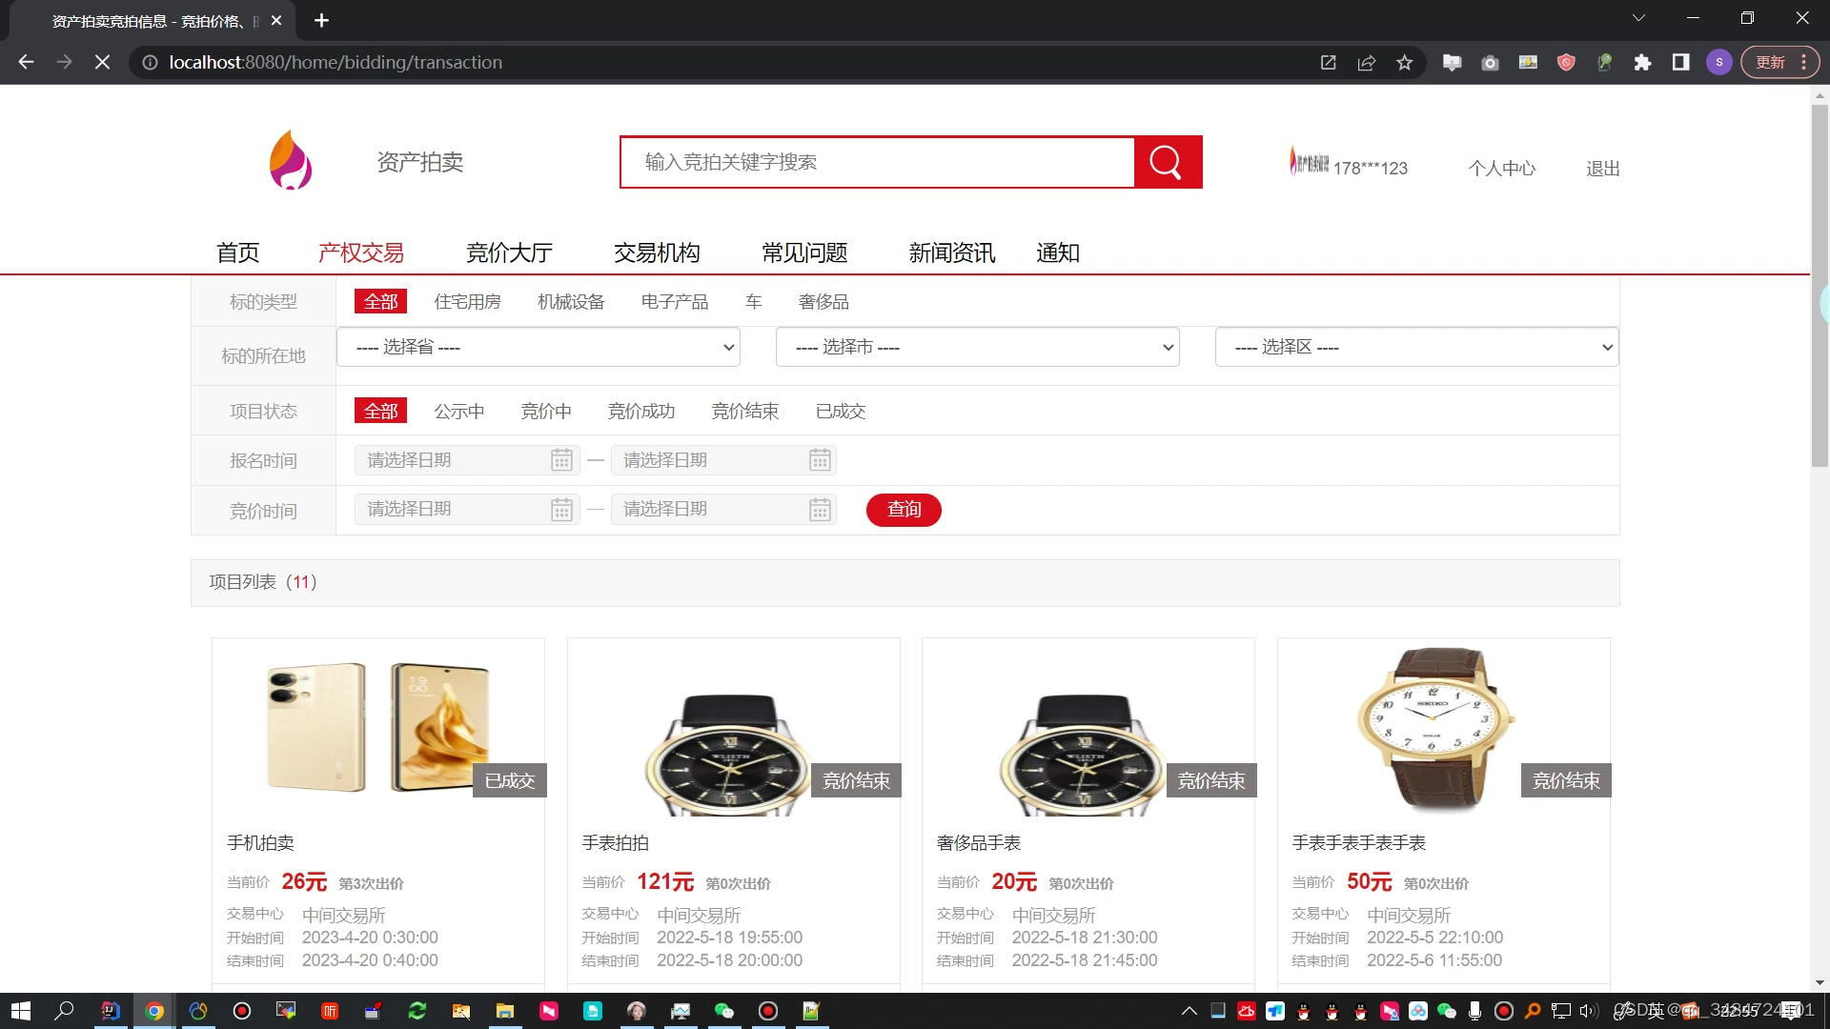Open the browser extensions puzzle icon
Viewport: 1830px width, 1029px height.
tap(1642, 63)
